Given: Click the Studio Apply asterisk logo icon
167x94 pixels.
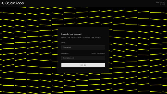Looking at the screenshot, I should pos(3,3).
